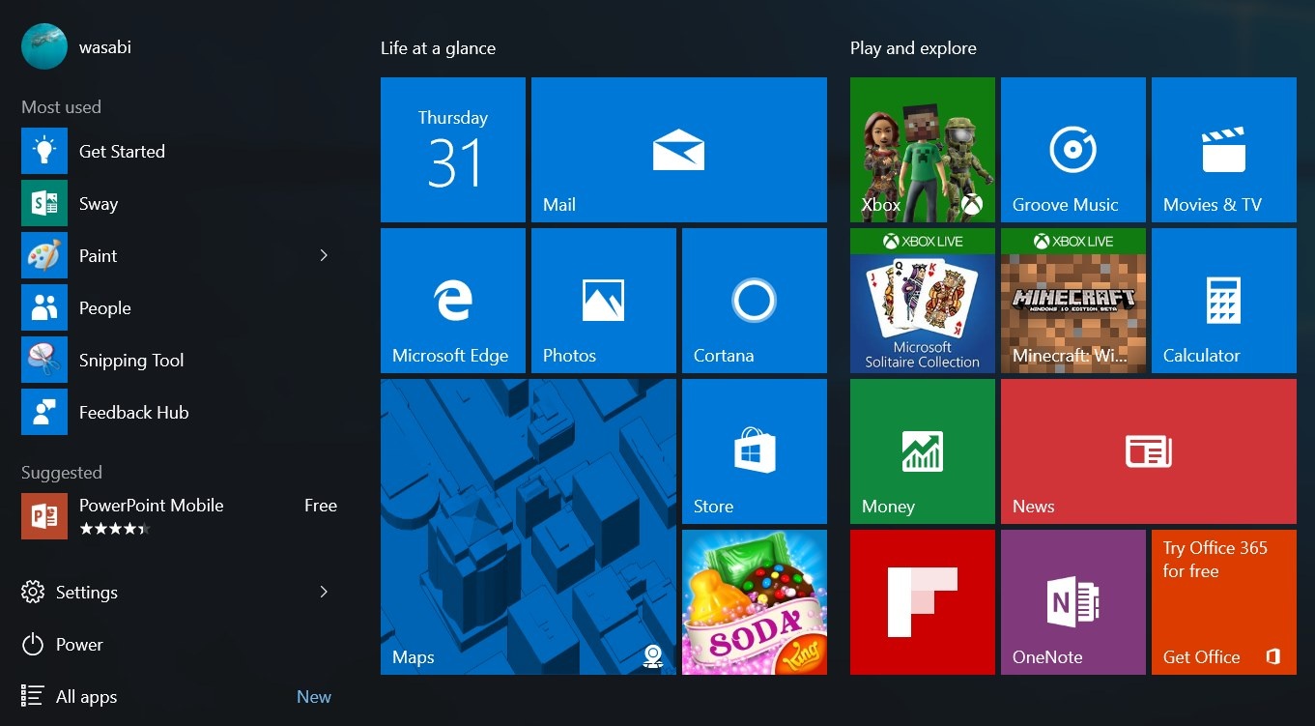Open suggested PowerPoint Mobile app
The image size is (1315, 726).
point(180,516)
